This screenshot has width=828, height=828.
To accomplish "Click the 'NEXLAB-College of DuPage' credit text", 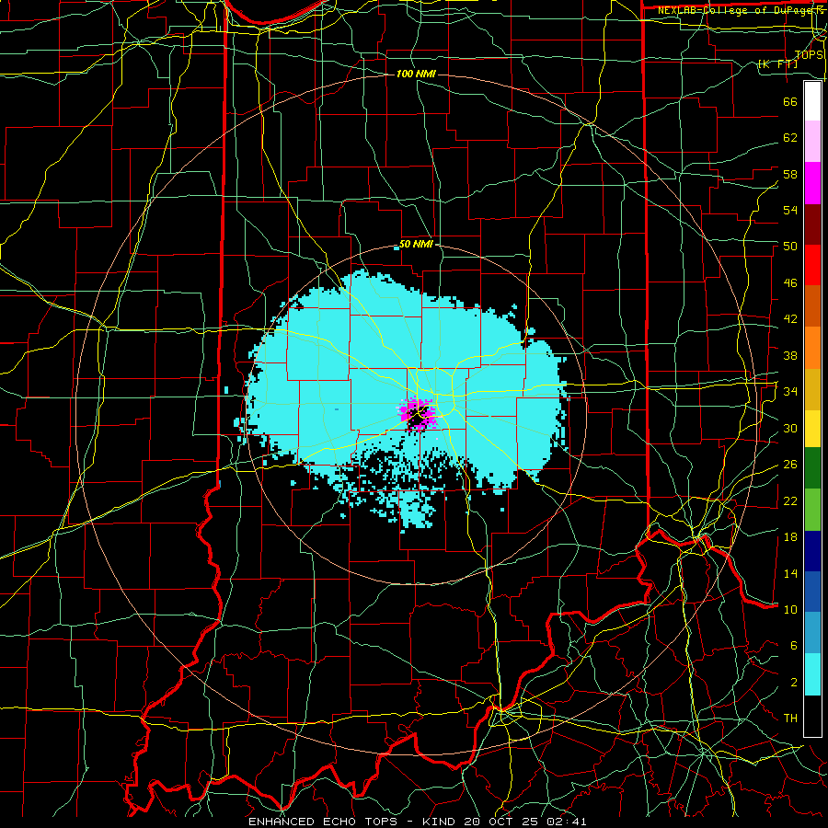I will (x=737, y=10).
